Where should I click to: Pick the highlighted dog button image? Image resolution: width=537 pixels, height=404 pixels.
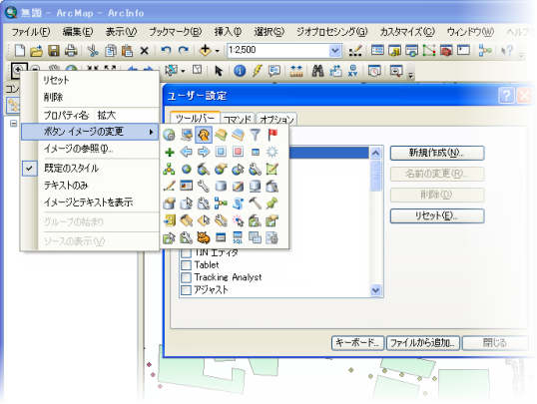tap(204, 135)
